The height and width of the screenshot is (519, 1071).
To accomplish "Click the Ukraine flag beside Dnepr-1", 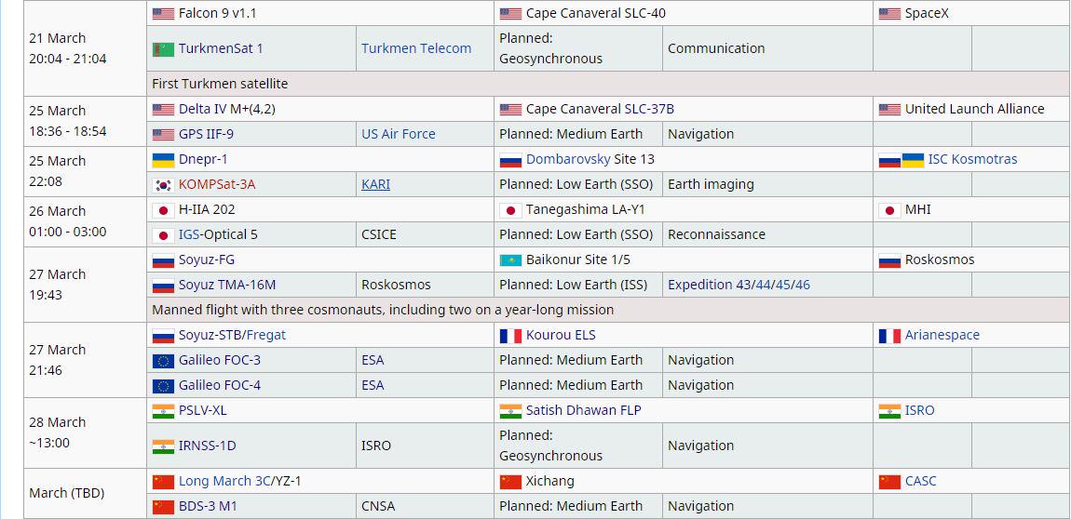I will tap(163, 160).
